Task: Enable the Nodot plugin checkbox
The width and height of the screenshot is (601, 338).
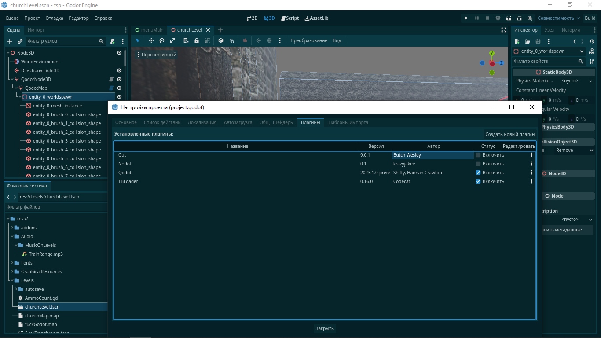Action: [478, 164]
